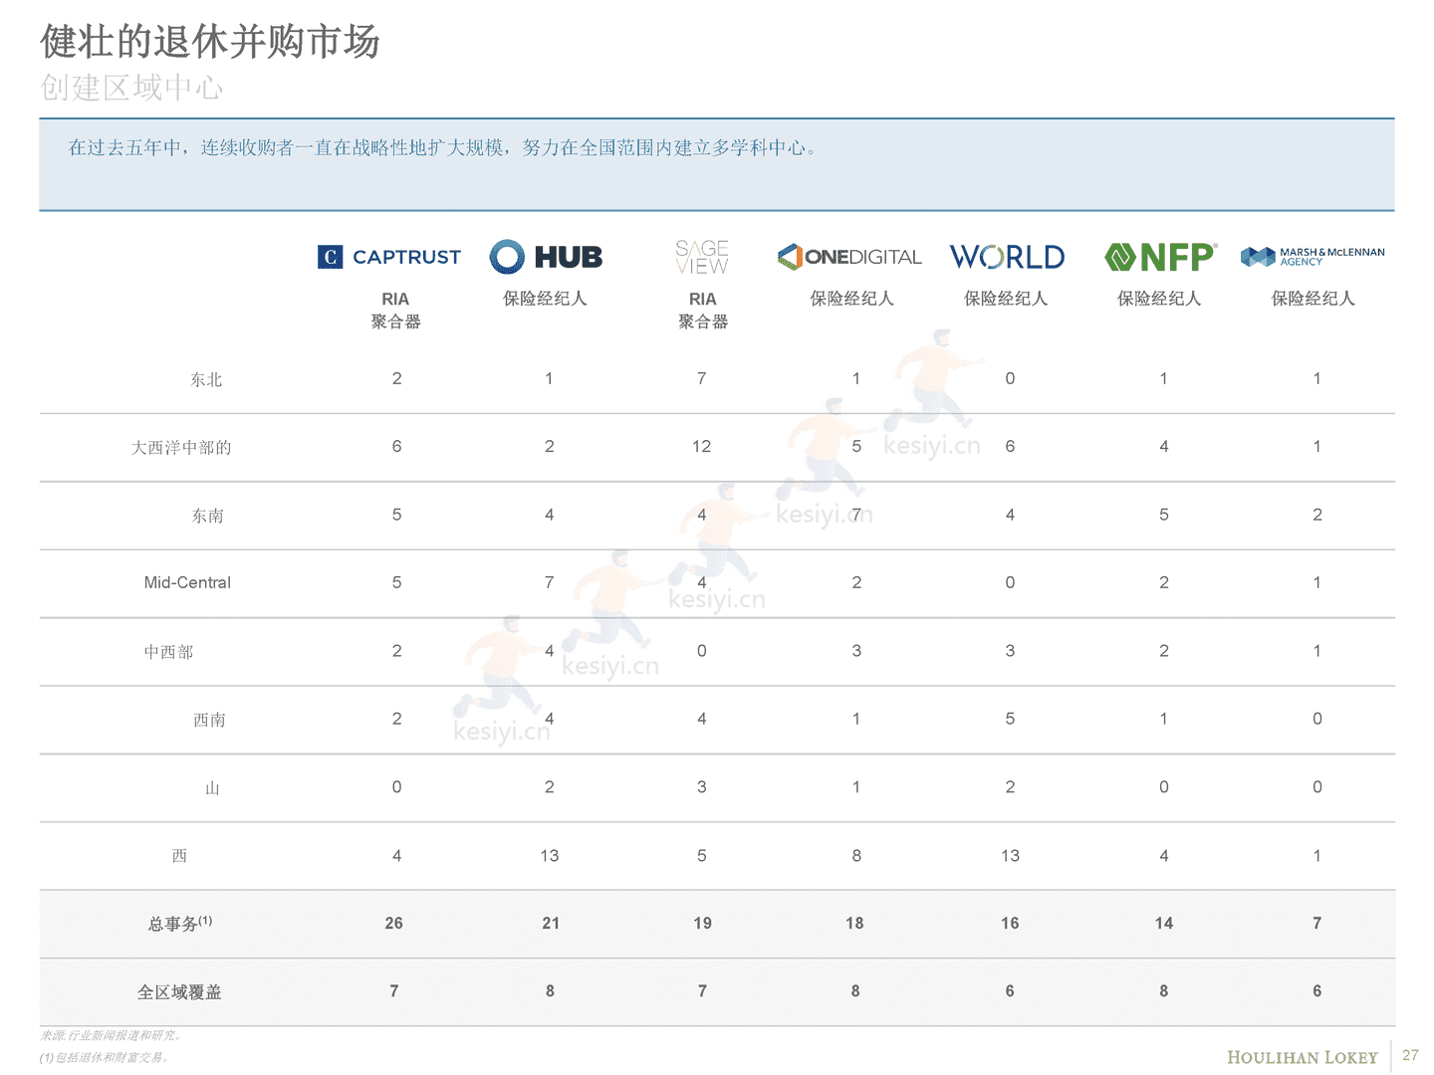Select the 山 row label
Image resolution: width=1434 pixels, height=1075 pixels.
click(x=212, y=788)
